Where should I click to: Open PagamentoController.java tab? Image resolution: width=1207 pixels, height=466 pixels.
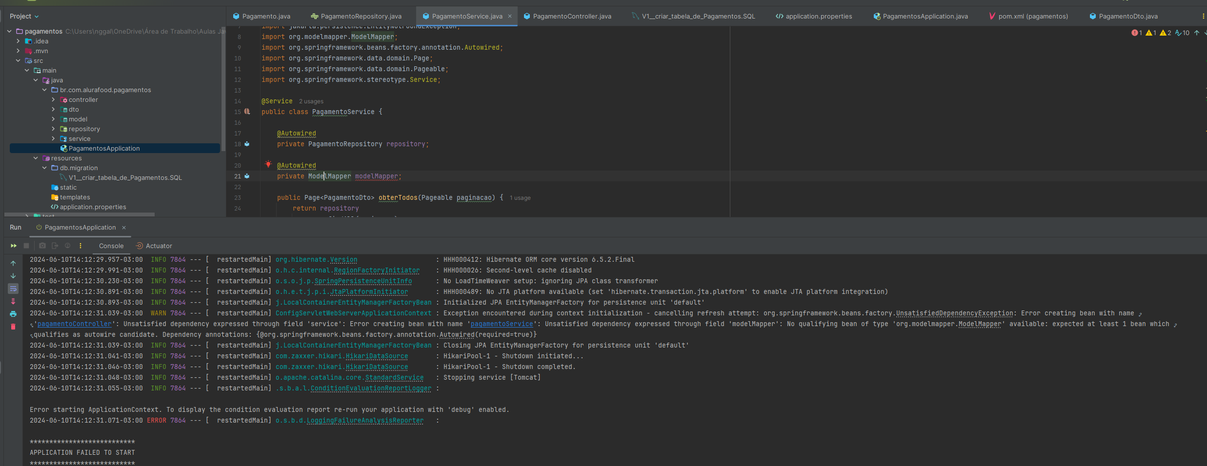coord(567,16)
